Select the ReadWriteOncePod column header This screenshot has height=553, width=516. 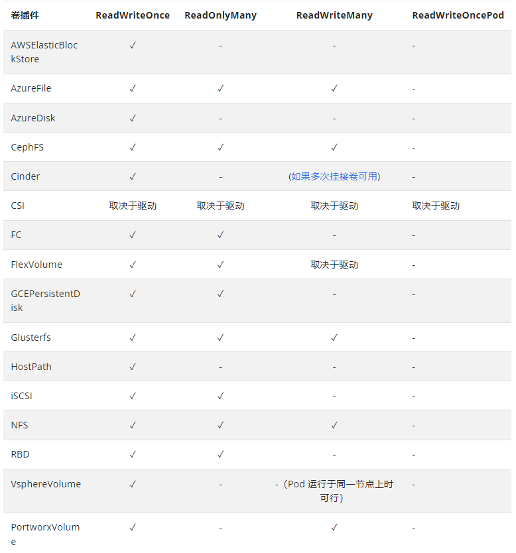(458, 15)
